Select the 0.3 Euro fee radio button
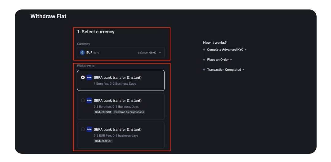This screenshot has width=331, height=162. tap(83, 100)
